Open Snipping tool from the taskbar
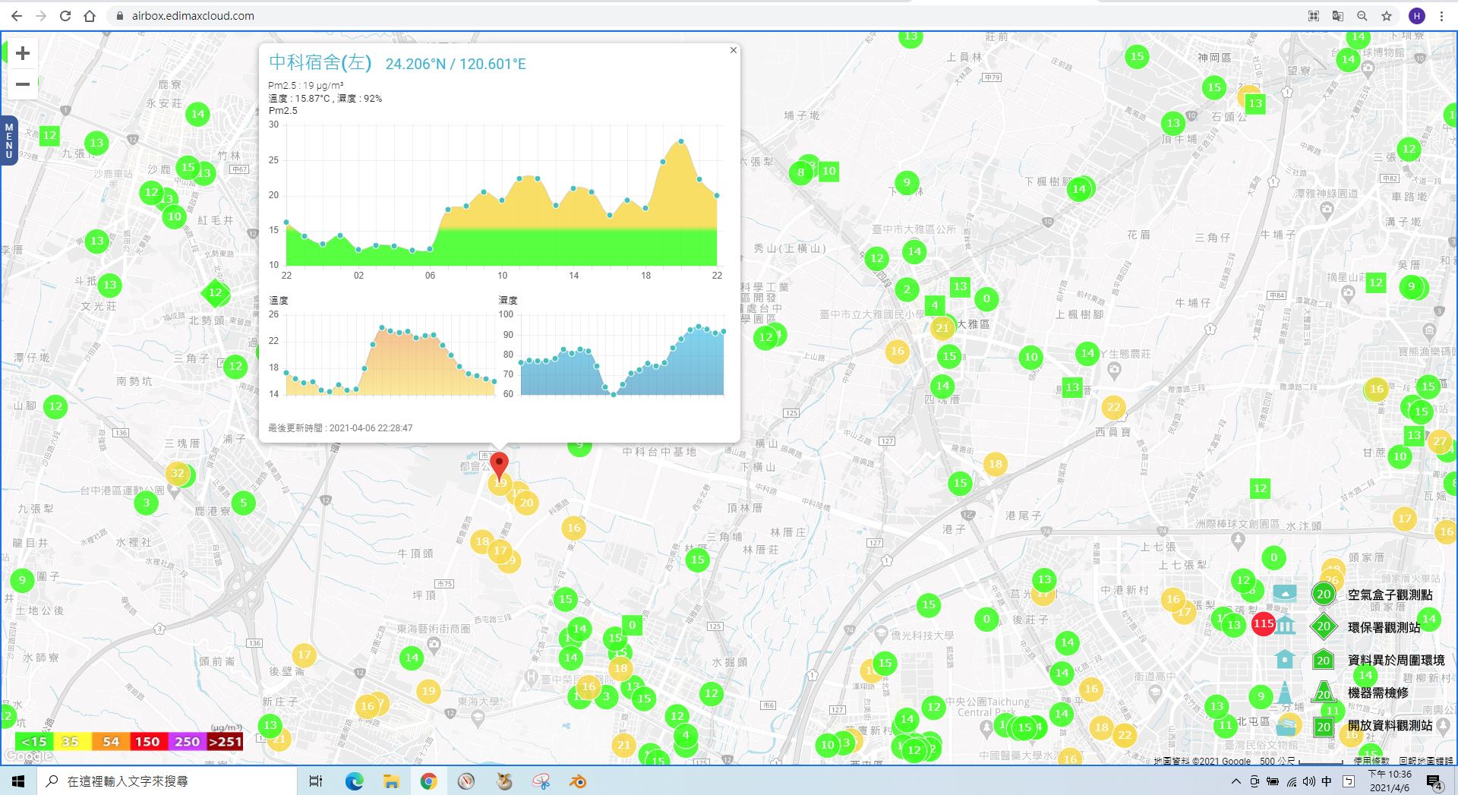The height and width of the screenshot is (795, 1458). pyautogui.click(x=541, y=781)
